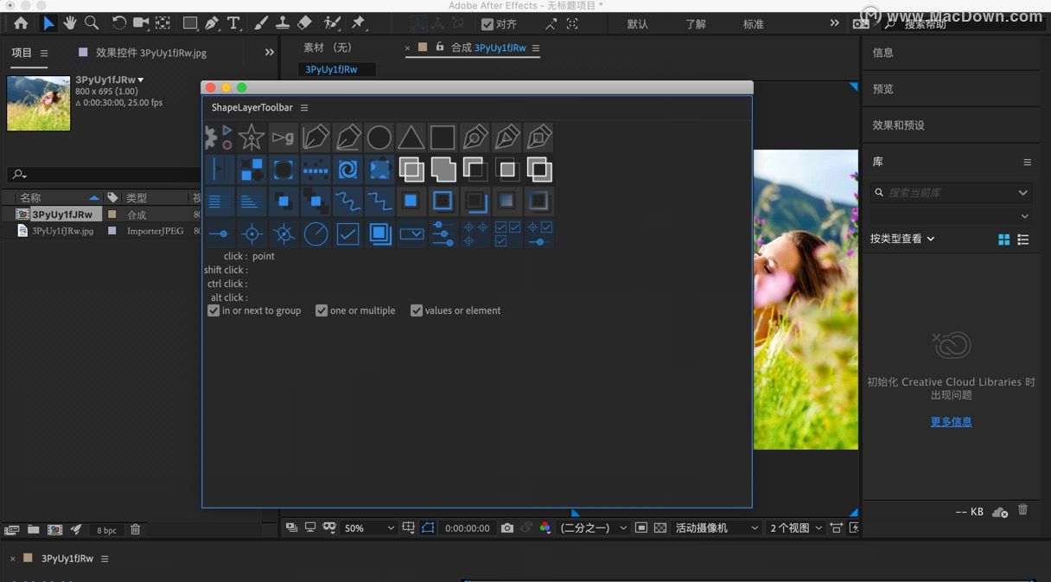Open the 信息 panel
Screen dimensions: 1051x582
click(x=883, y=53)
